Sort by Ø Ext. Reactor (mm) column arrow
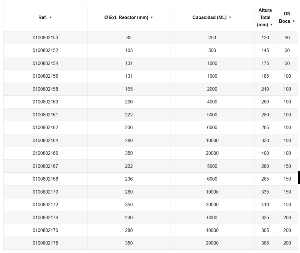This screenshot has width=300, height=253. coord(152,18)
